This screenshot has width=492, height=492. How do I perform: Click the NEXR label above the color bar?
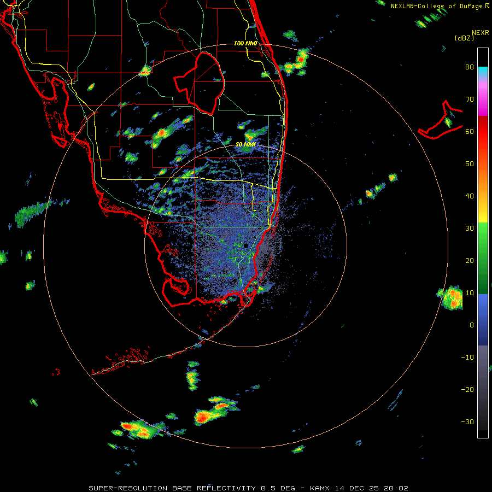click(x=481, y=33)
